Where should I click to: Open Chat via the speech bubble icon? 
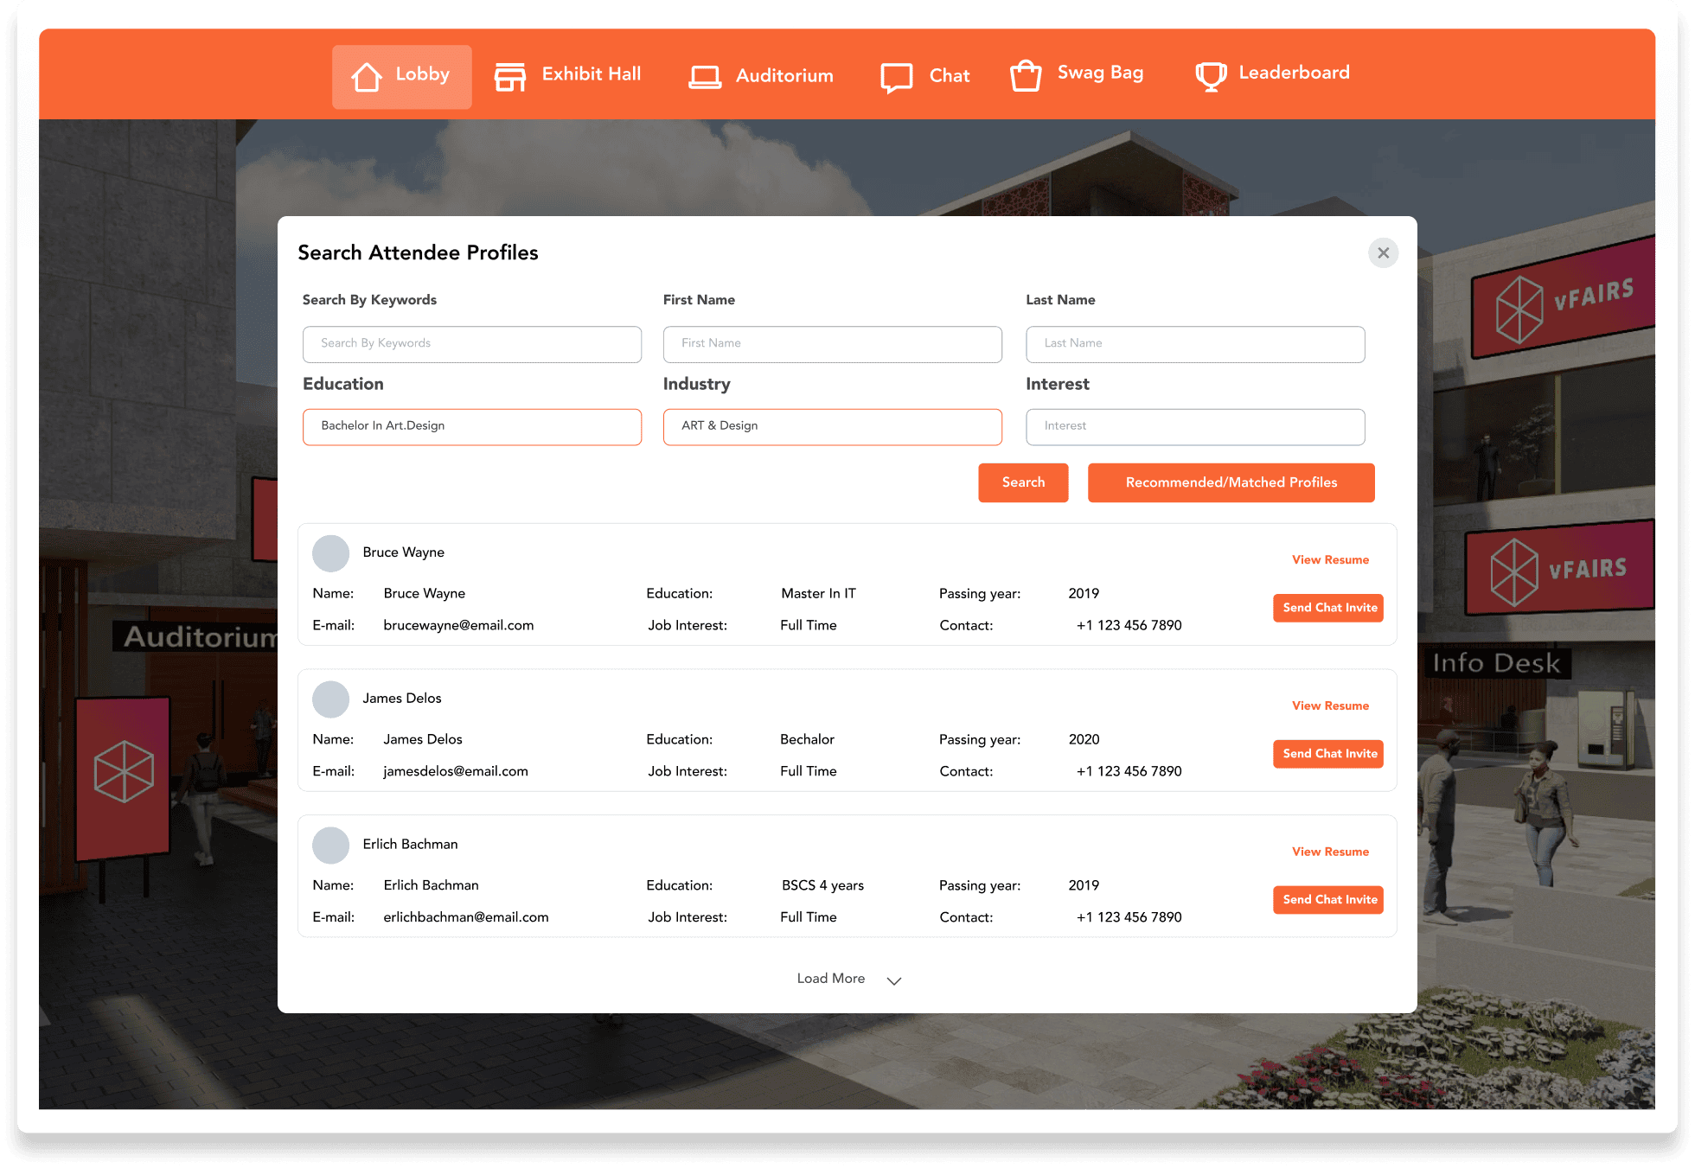(897, 76)
